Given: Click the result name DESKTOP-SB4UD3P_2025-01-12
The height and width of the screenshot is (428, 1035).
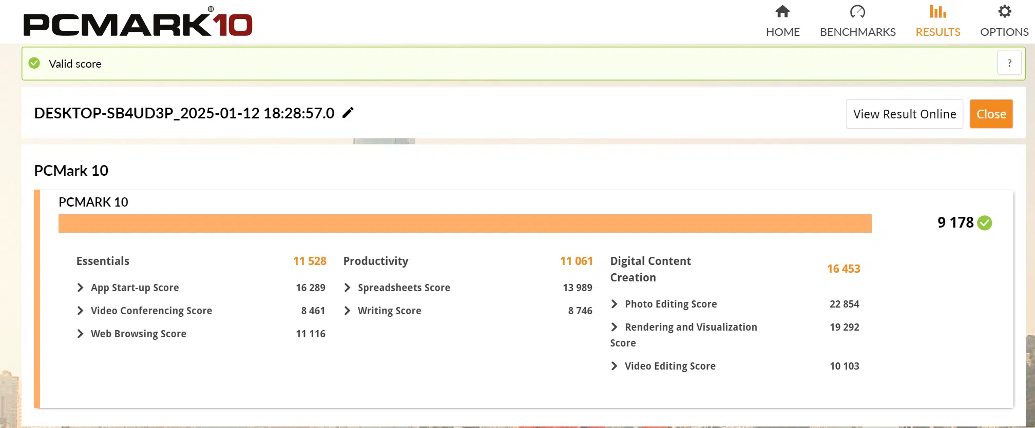Looking at the screenshot, I should pos(184,113).
